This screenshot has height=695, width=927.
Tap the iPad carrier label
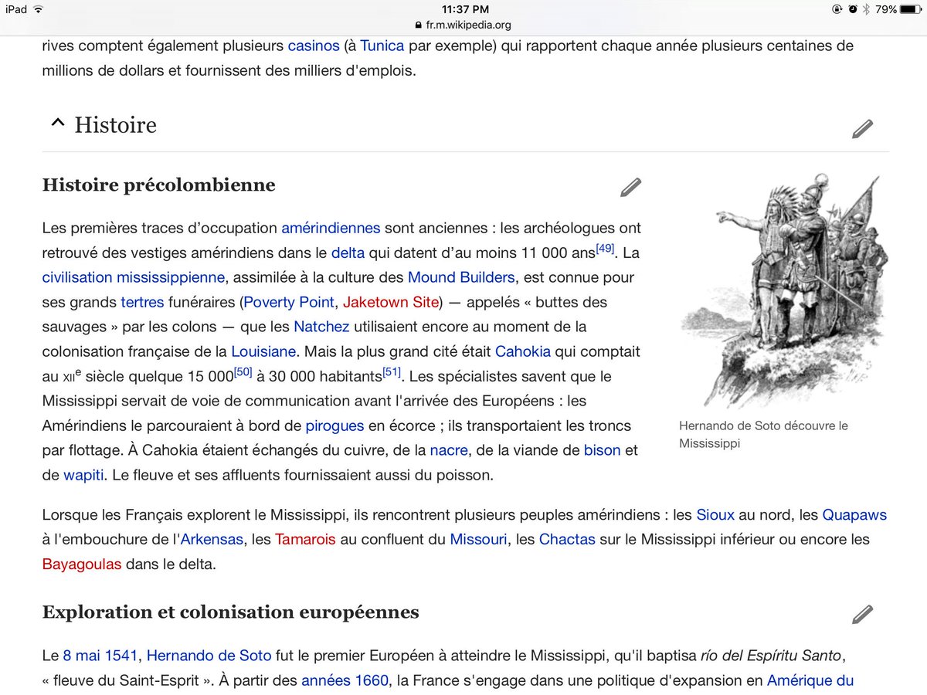pos(17,9)
